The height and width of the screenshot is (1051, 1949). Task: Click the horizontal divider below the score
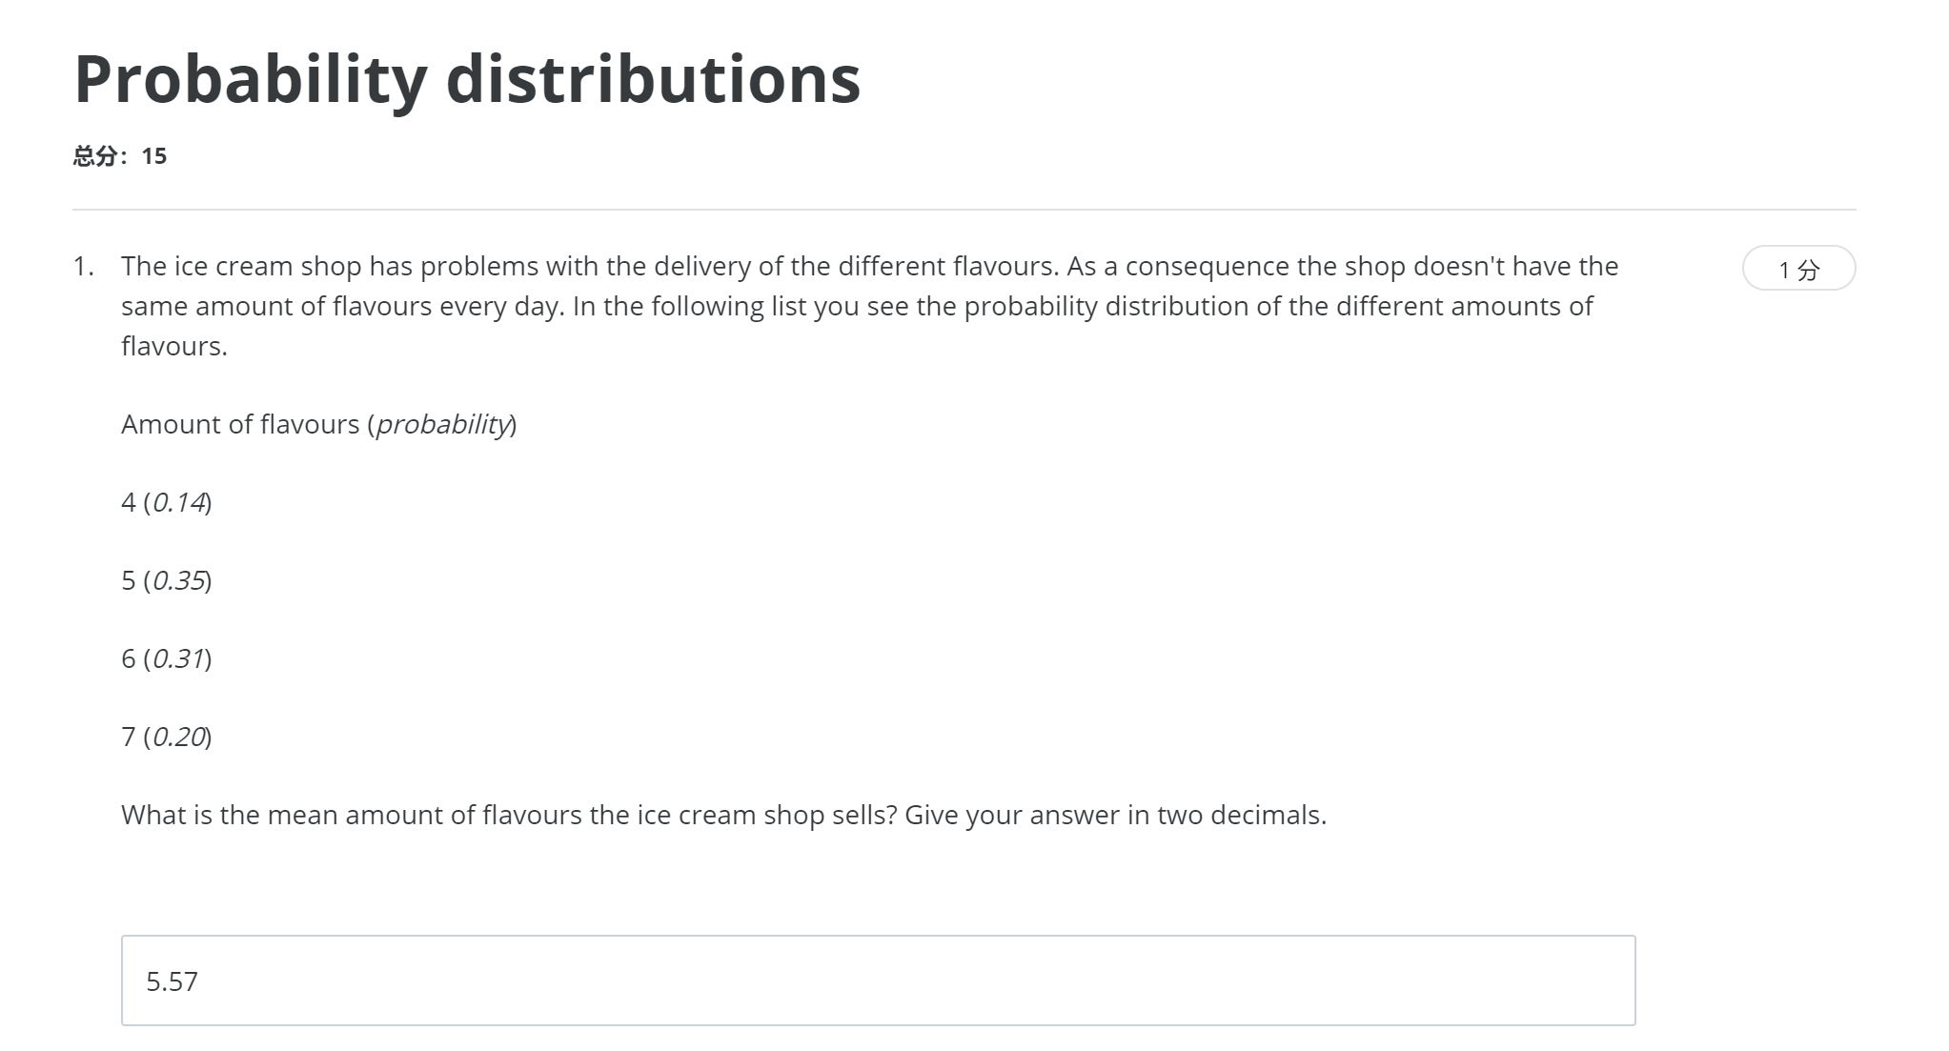963,210
